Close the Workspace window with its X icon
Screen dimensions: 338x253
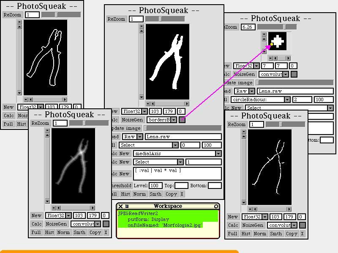[x=120, y=206]
